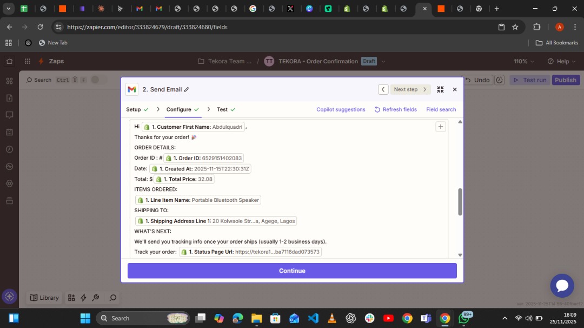The height and width of the screenshot is (328, 584).
Task: Click the editor Search field
Action: pos(39,80)
